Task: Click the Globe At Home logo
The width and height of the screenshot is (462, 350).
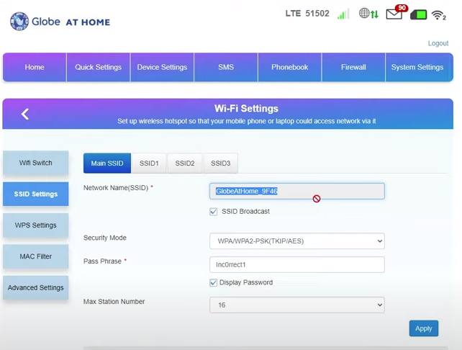Action: 60,22
